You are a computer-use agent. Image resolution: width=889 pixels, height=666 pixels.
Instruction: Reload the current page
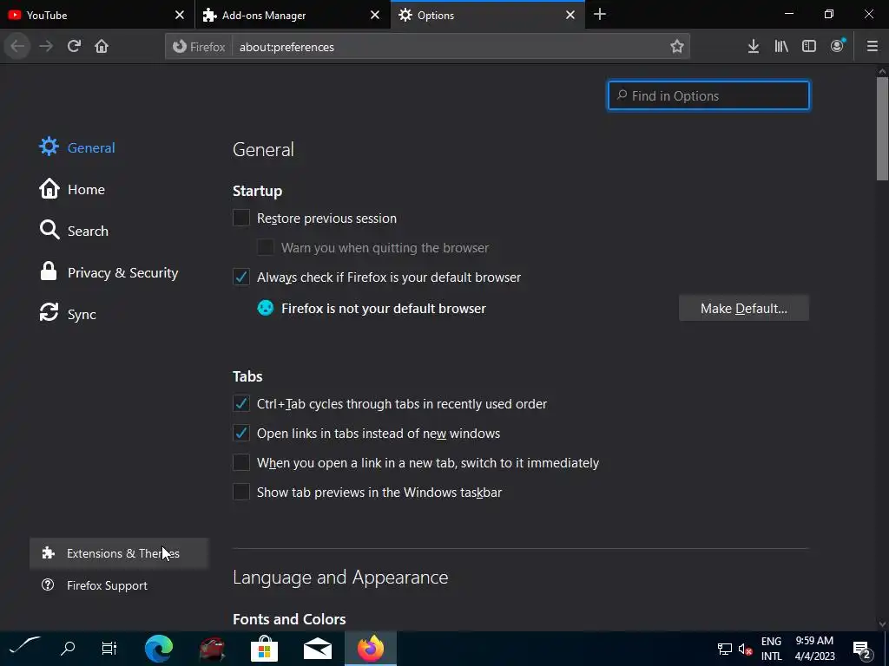(x=74, y=47)
